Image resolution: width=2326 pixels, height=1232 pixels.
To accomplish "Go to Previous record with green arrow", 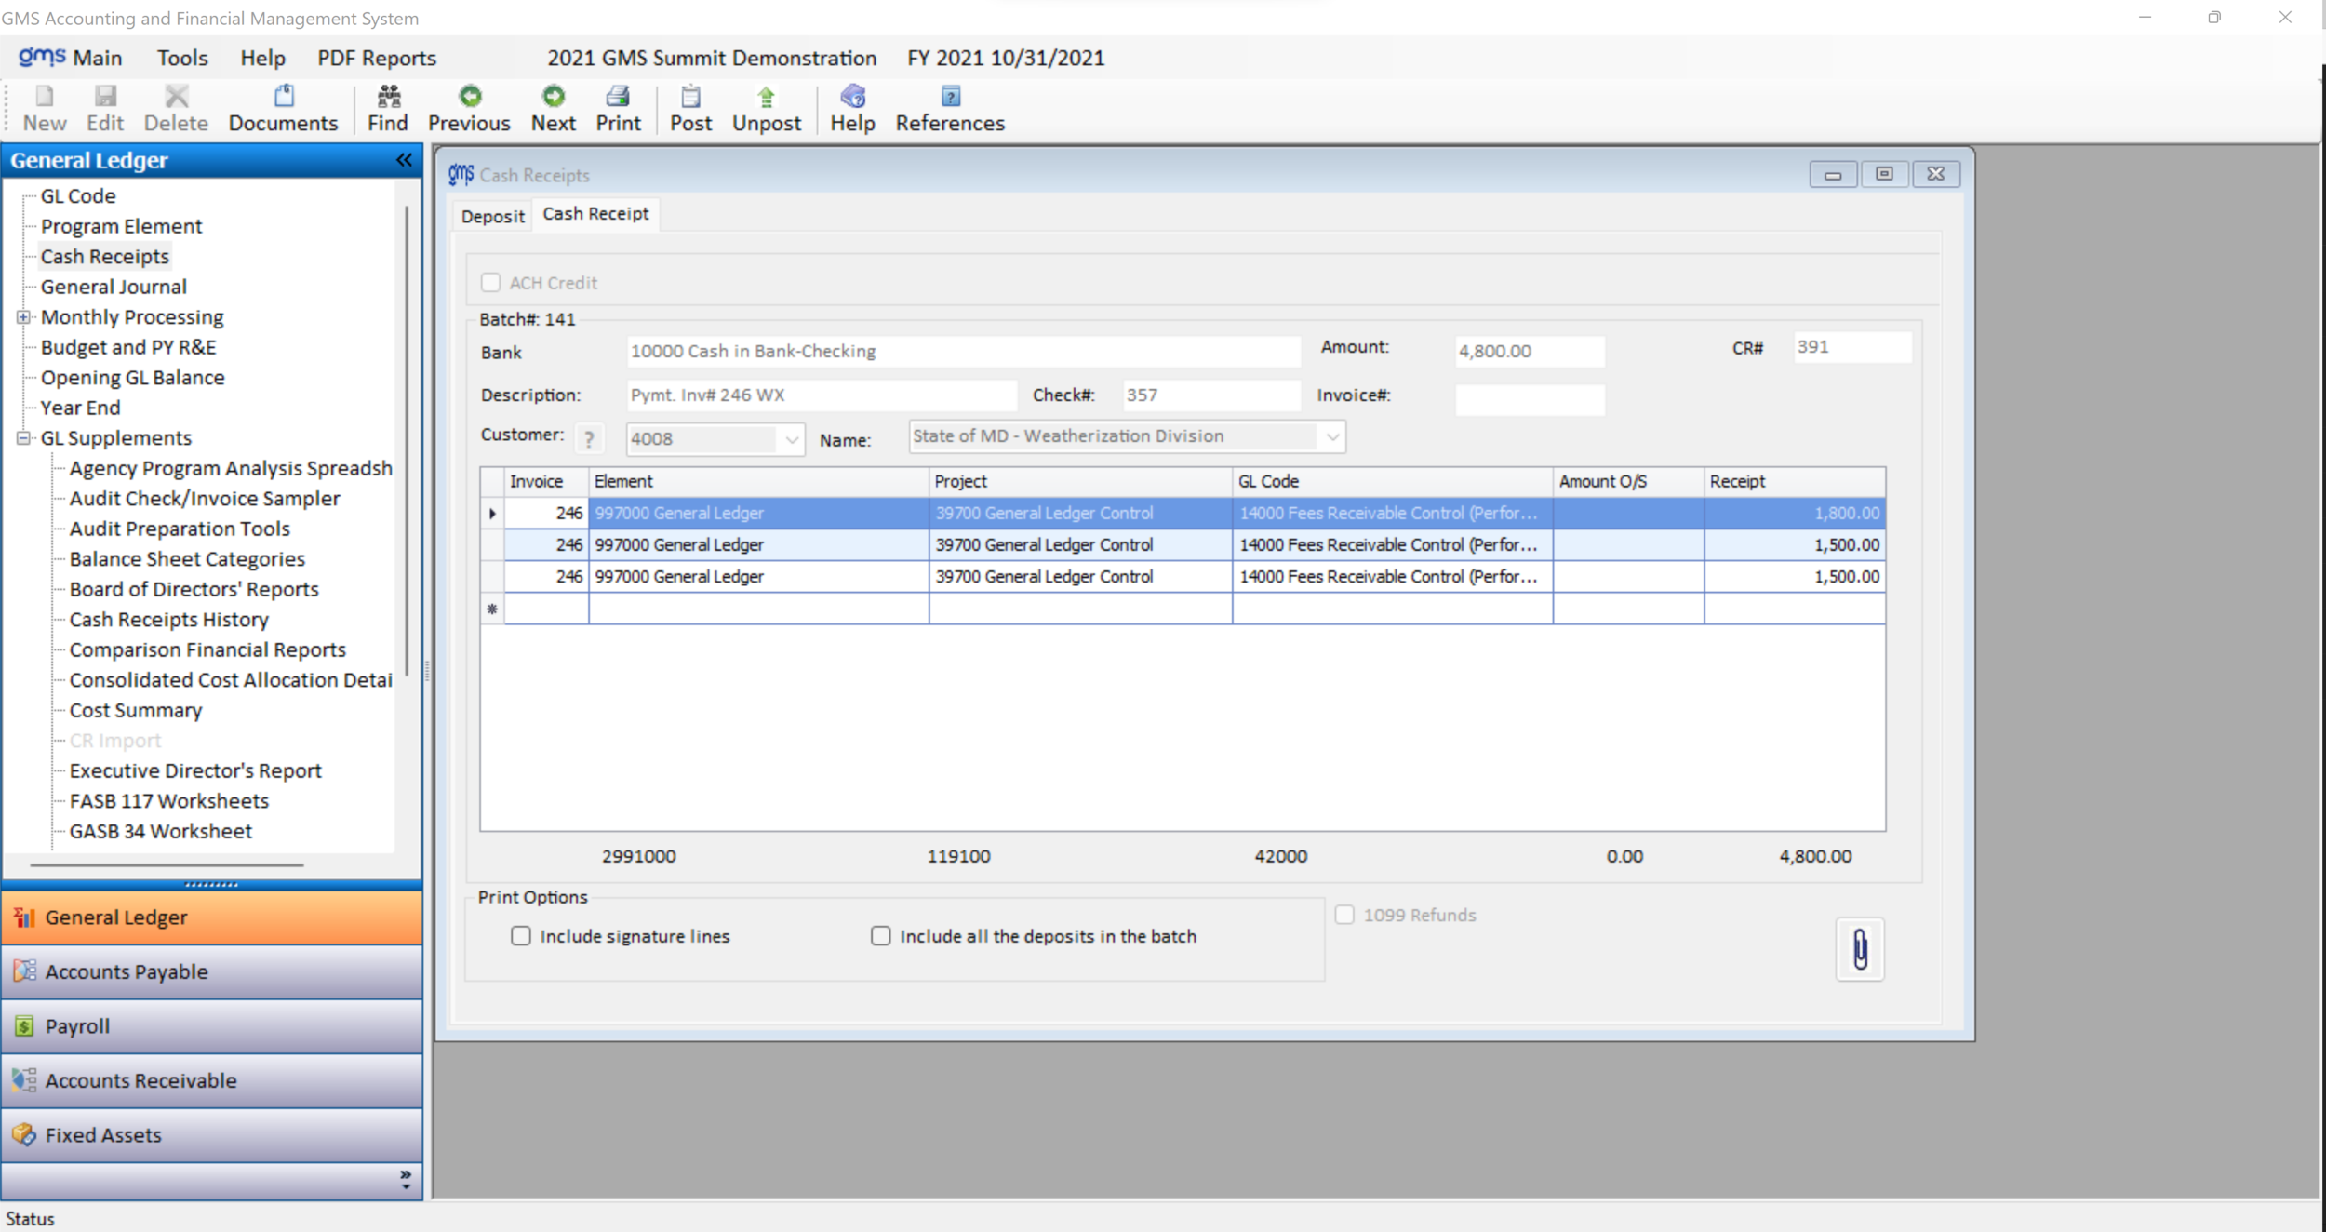I will click(x=470, y=97).
